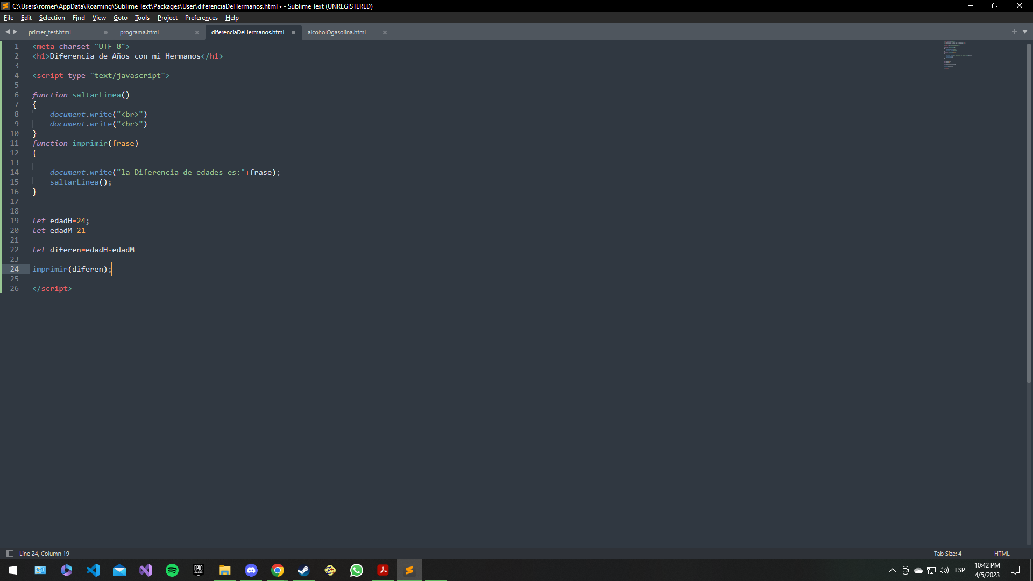This screenshot has width=1033, height=581.
Task: Open Spotify from taskbar
Action: [172, 570]
